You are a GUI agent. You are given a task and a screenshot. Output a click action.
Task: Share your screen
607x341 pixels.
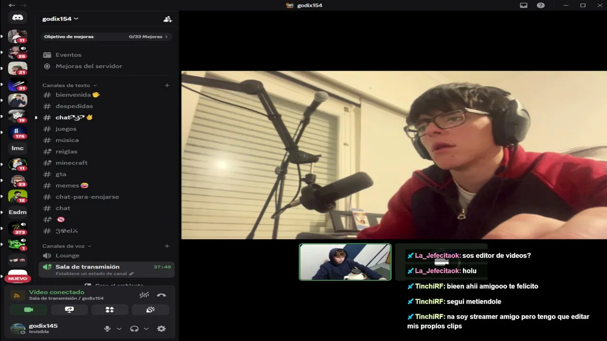[69, 310]
